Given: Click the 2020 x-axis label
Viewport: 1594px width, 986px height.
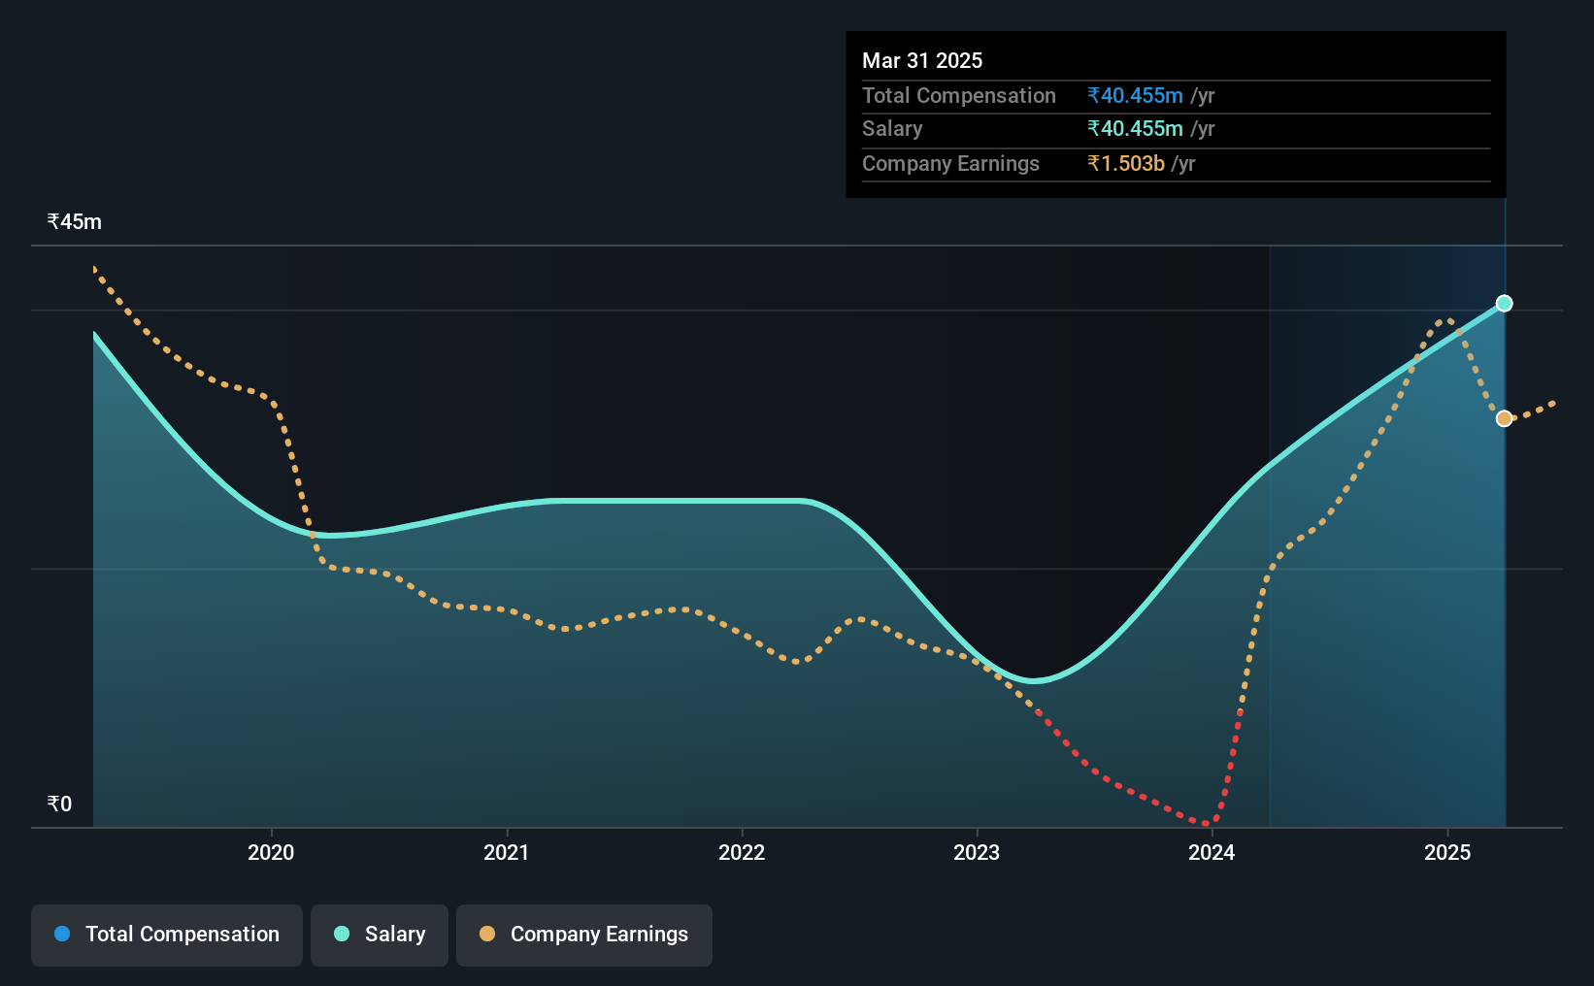Looking at the screenshot, I should tap(271, 852).
